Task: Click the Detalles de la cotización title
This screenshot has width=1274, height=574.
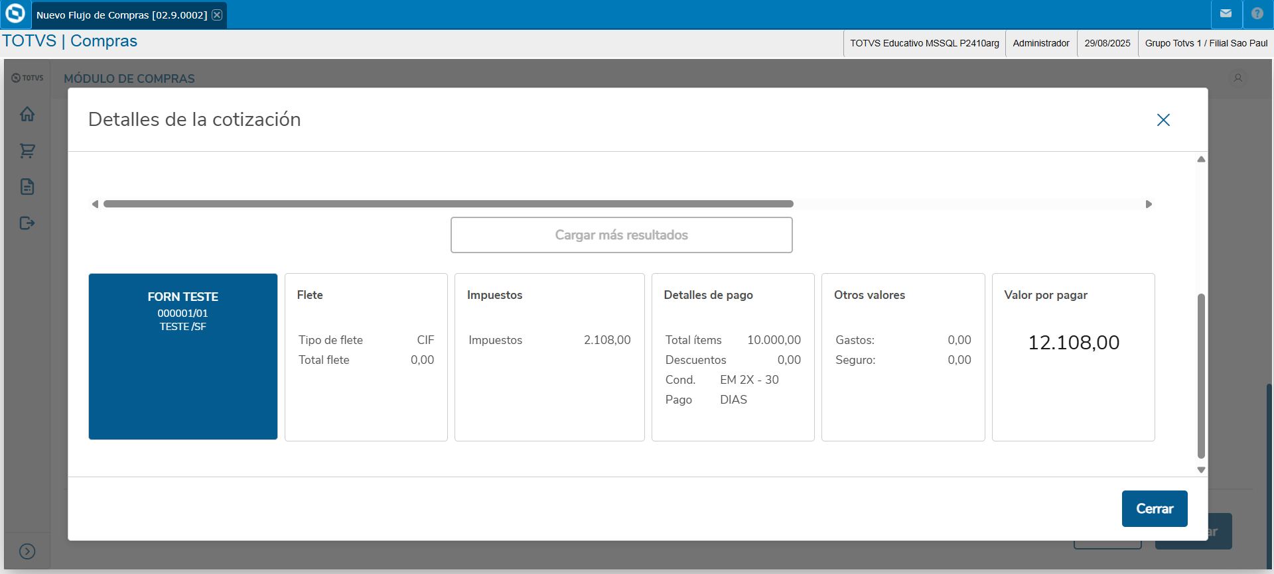Action: click(194, 119)
